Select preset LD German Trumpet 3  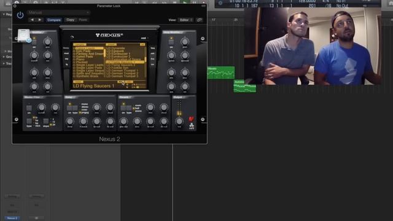click(x=125, y=76)
